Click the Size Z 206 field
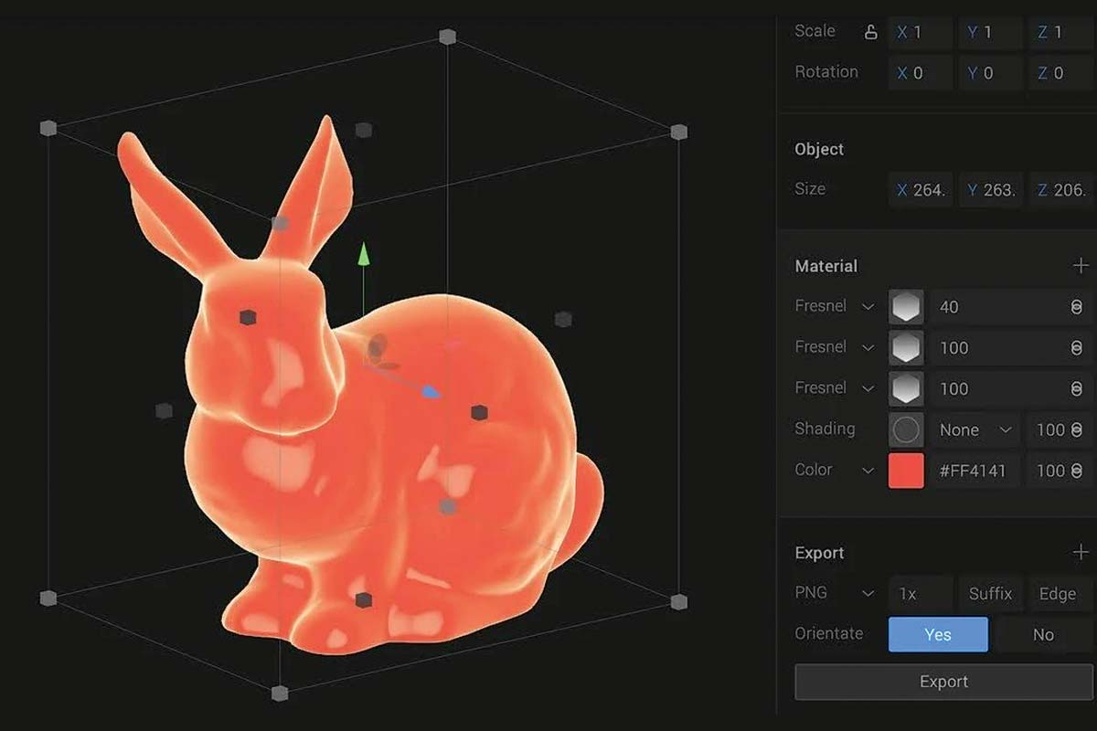1097x731 pixels. [x=1060, y=190]
